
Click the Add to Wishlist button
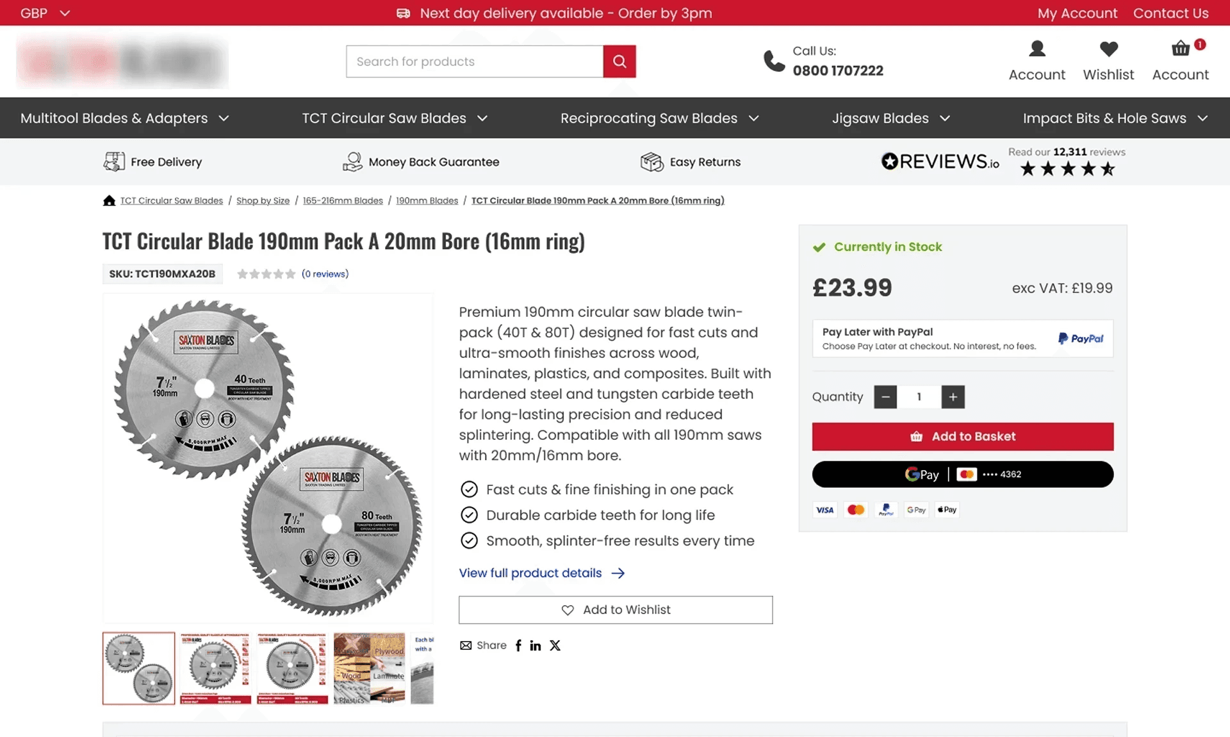tap(615, 610)
